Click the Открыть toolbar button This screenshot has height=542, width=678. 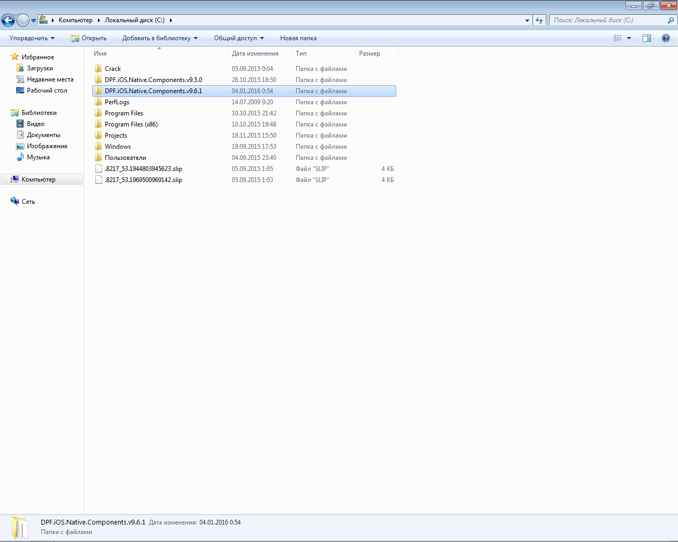pos(89,38)
